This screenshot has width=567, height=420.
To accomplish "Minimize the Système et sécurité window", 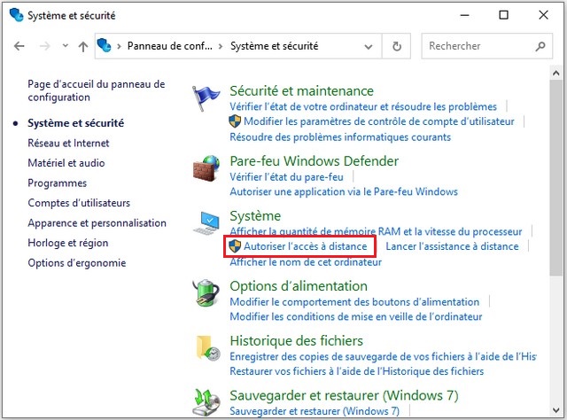I will coord(464,15).
